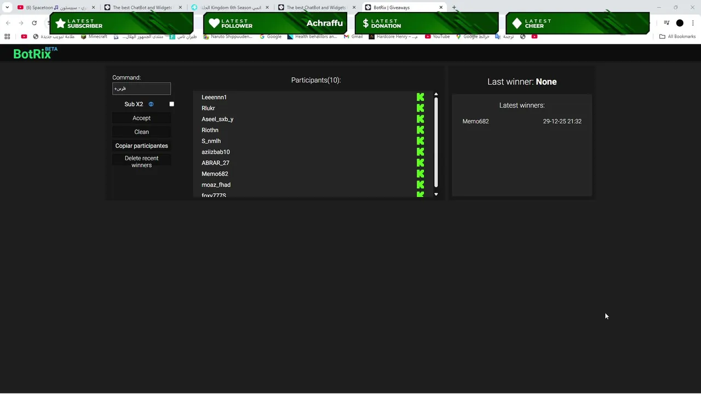
Task: Click the Kick icon beside Rlukr
Action: [420, 108]
